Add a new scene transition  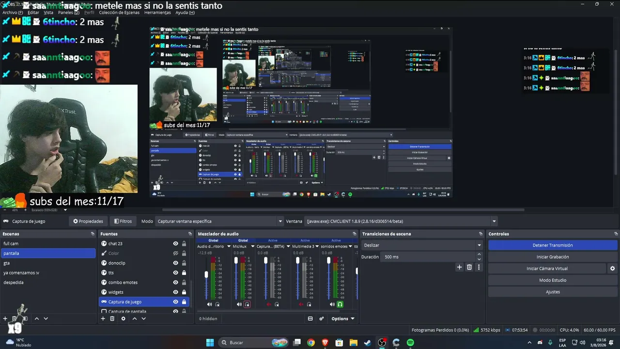[x=460, y=267]
